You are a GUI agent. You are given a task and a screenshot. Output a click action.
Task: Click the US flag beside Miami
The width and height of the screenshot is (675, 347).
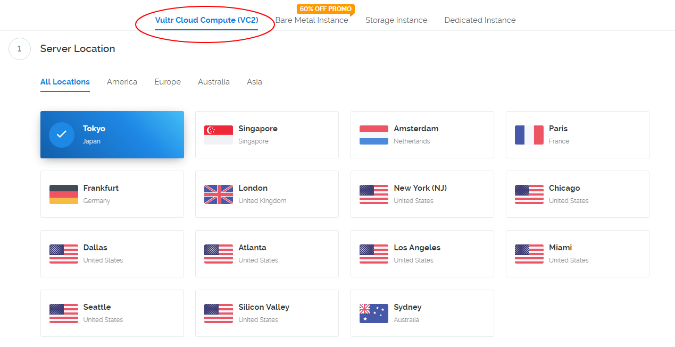pos(529,254)
